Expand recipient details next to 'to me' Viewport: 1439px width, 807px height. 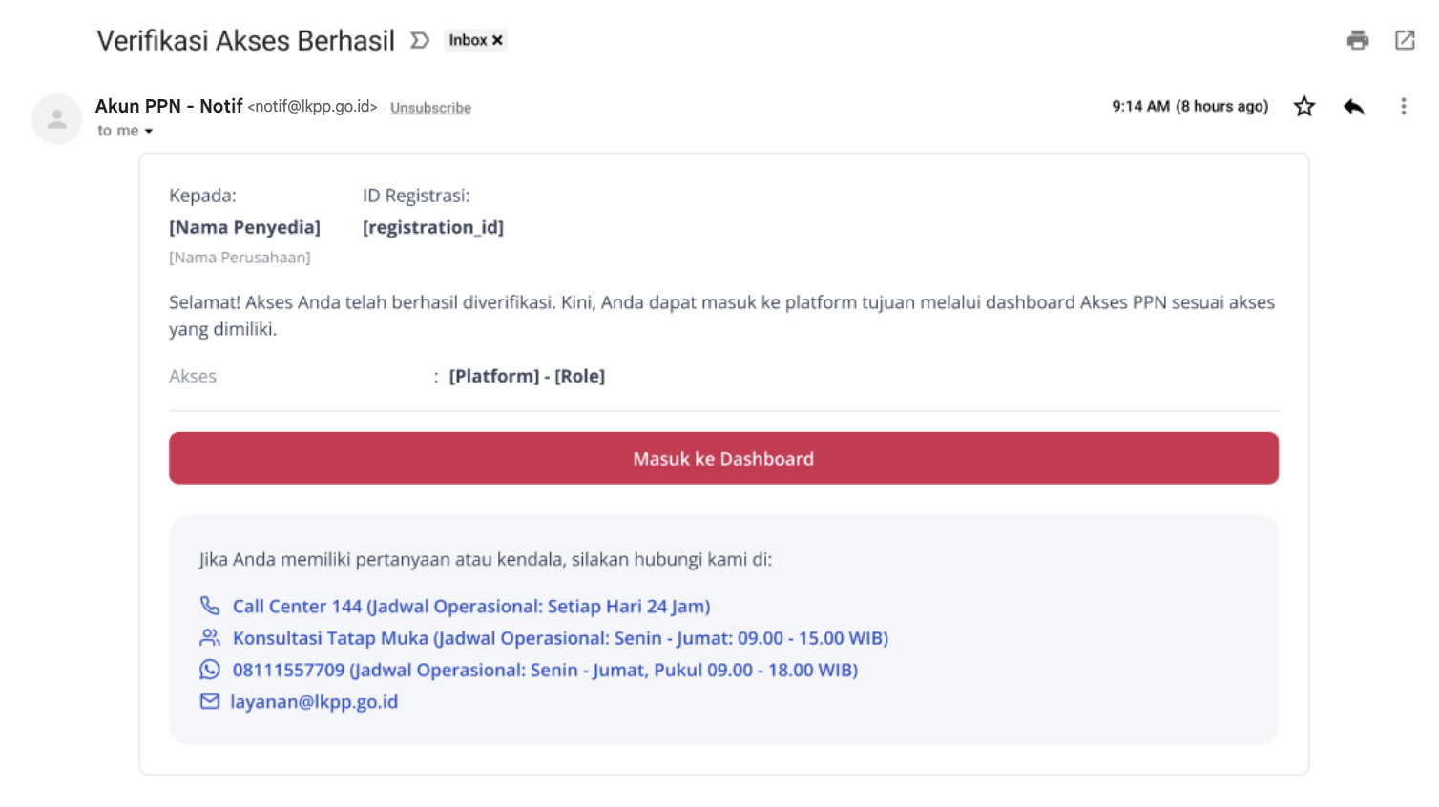(149, 132)
